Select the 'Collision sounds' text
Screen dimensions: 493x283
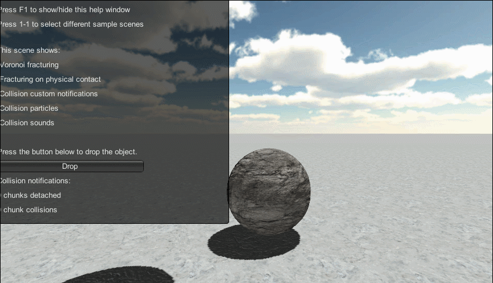pos(27,122)
